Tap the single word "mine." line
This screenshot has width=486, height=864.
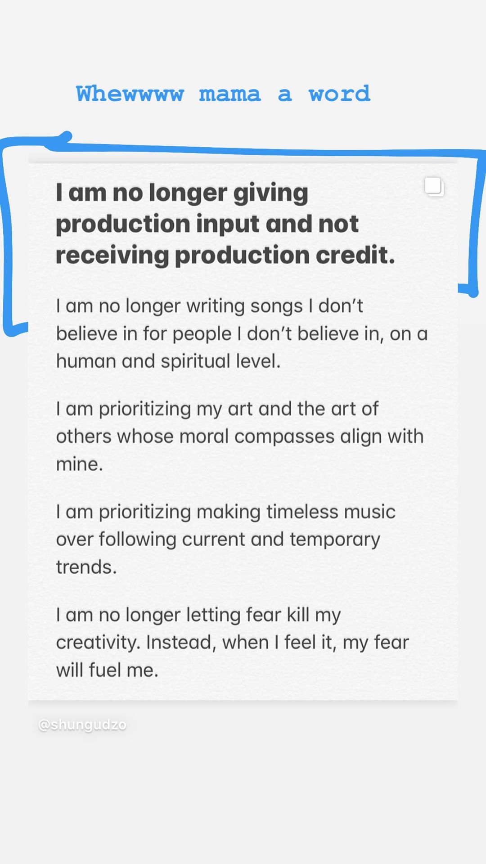click(80, 464)
